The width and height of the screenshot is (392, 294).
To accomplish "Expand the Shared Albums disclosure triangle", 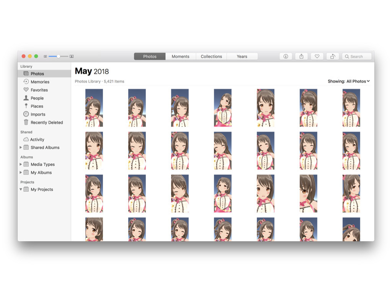I will click(x=21, y=147).
